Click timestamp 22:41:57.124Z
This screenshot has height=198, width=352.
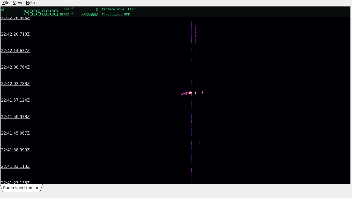[x=16, y=100]
